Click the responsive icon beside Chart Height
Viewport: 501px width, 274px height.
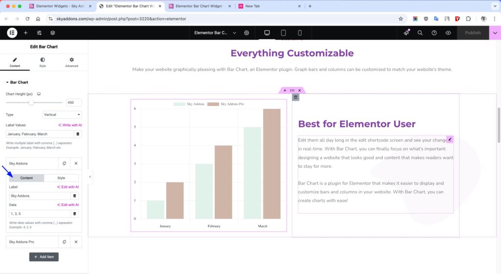[x=39, y=94]
